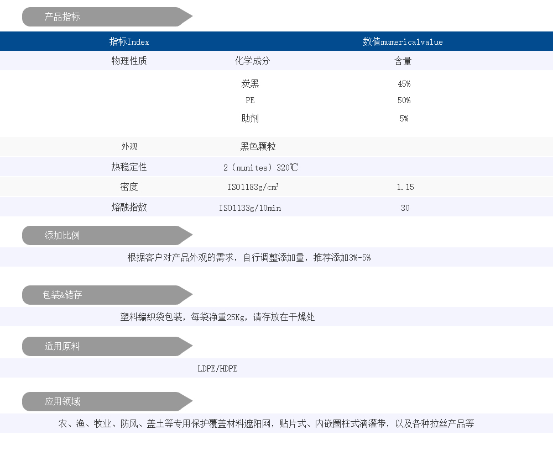Screen dimensions: 553x451
Task: Click the ISO1183g/cm³ density standard text
Action: coord(253,187)
